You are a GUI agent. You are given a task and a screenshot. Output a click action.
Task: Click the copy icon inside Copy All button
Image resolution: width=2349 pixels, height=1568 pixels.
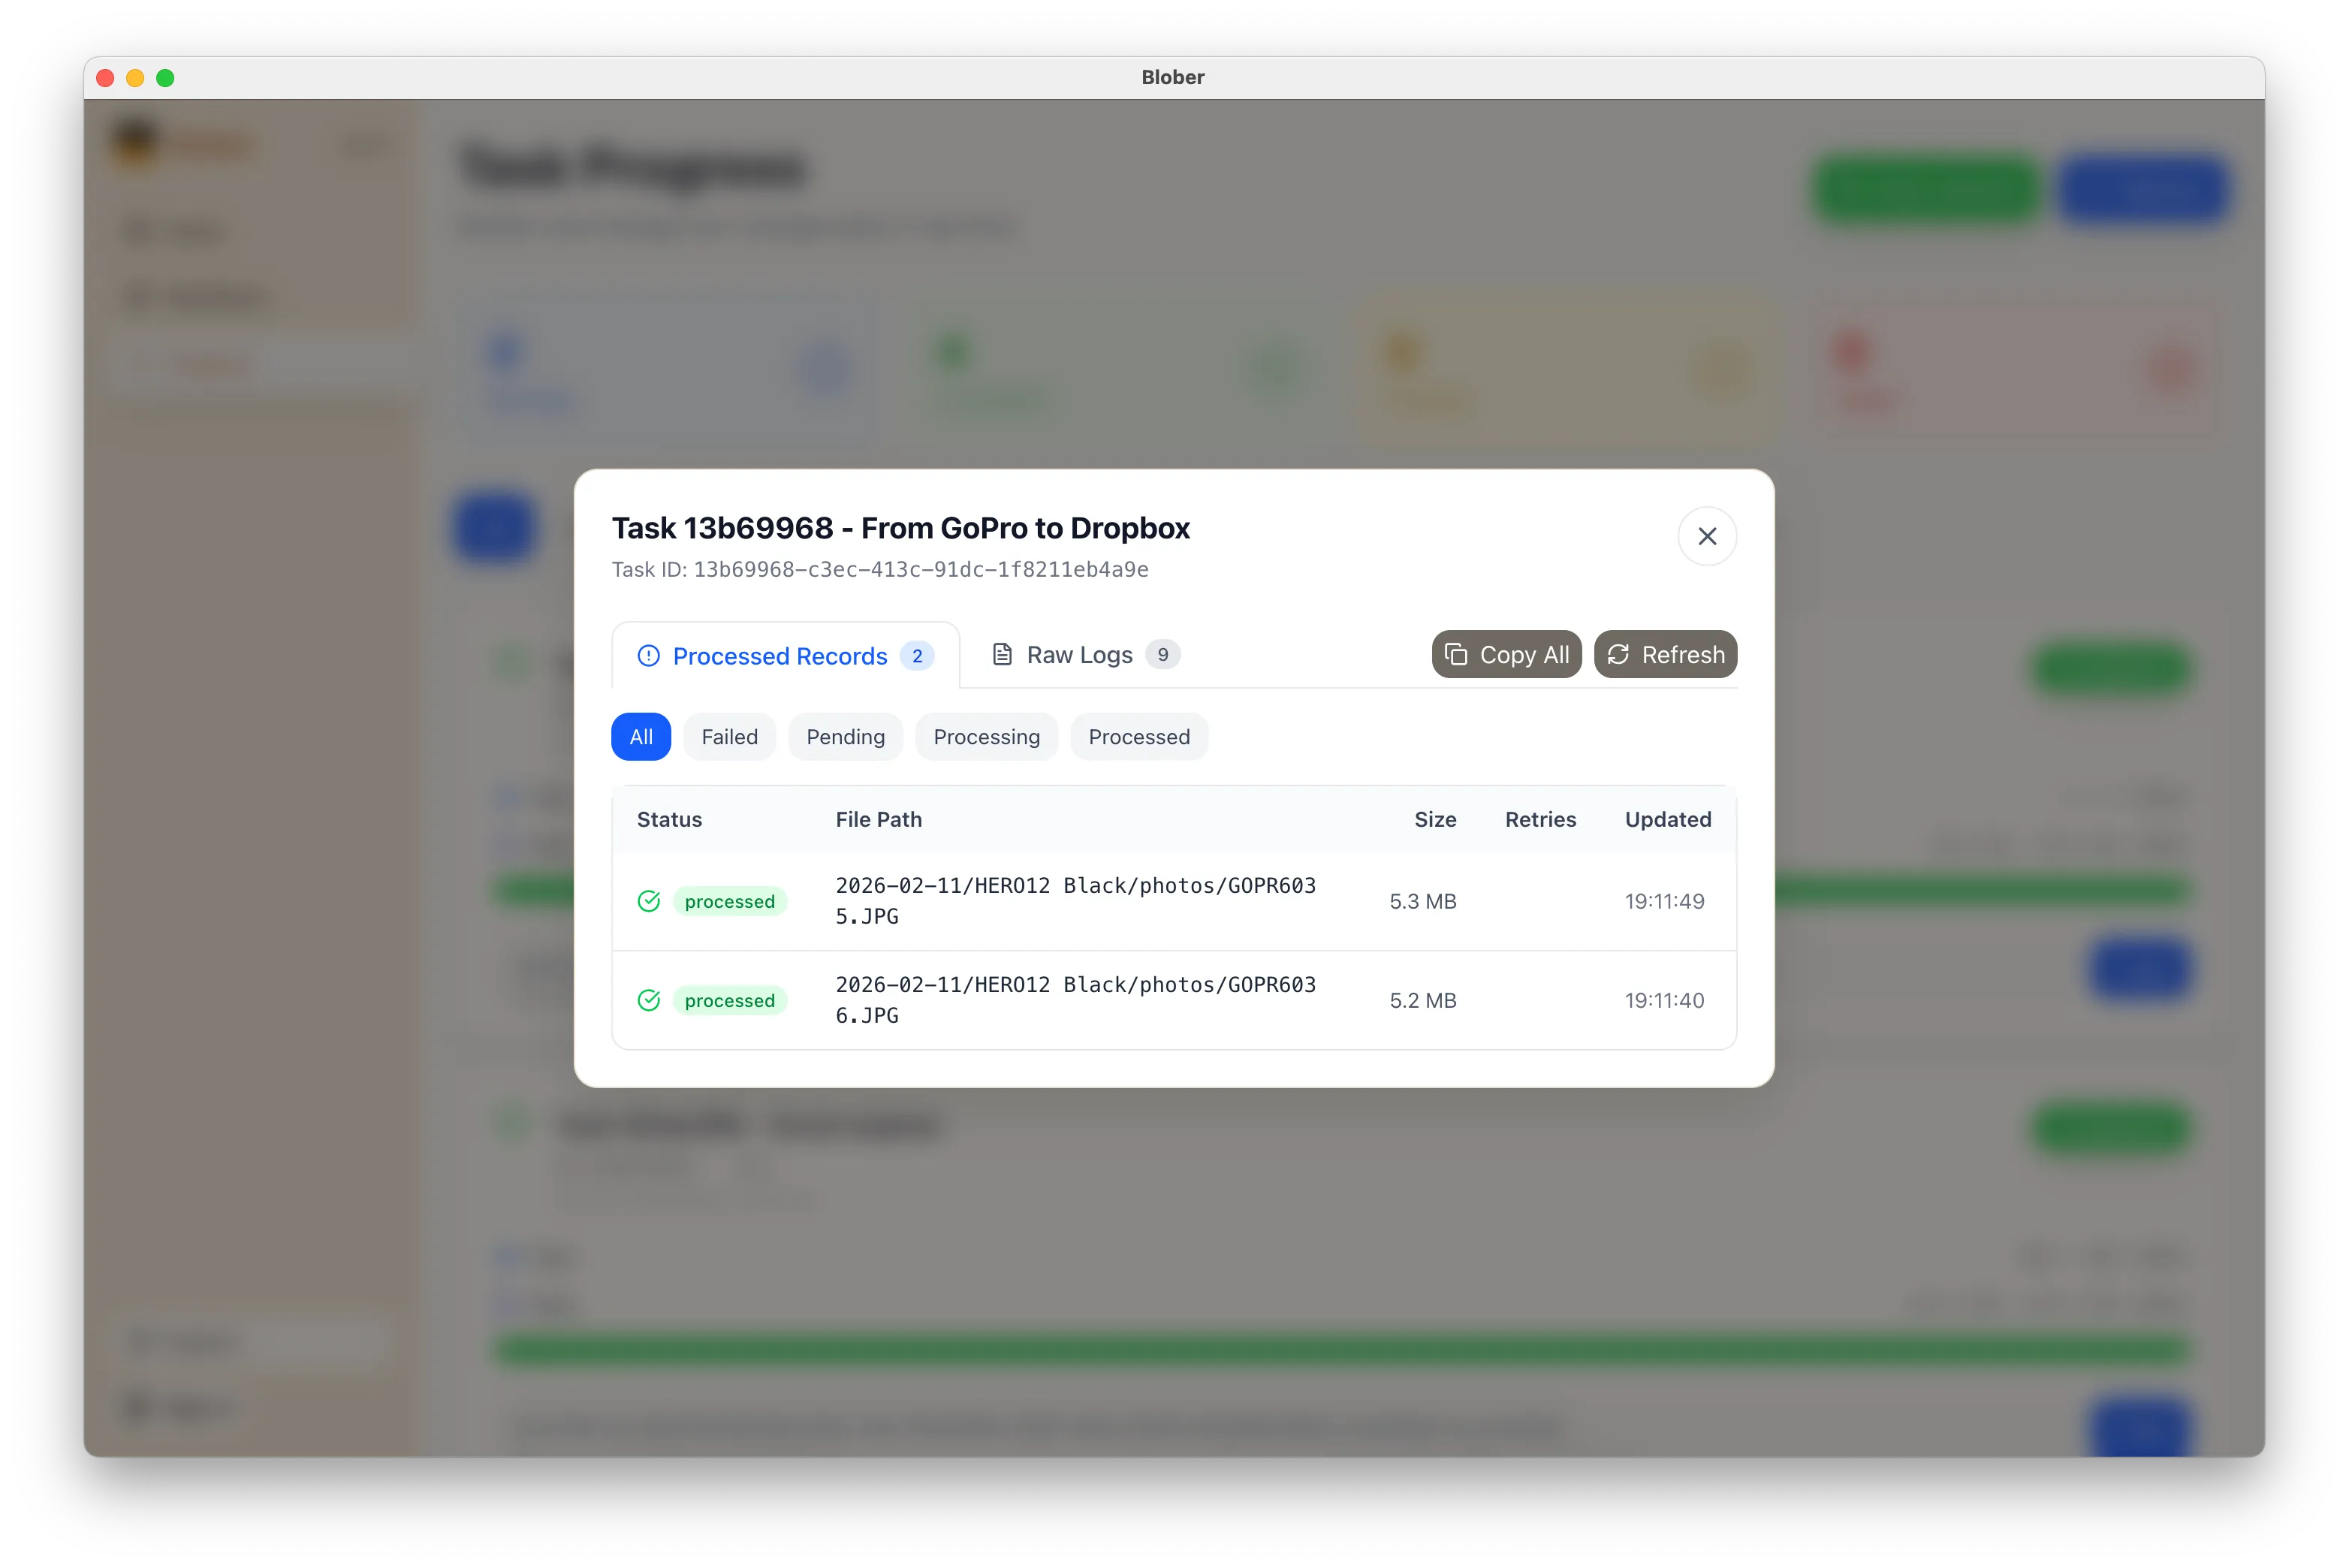(x=1456, y=654)
